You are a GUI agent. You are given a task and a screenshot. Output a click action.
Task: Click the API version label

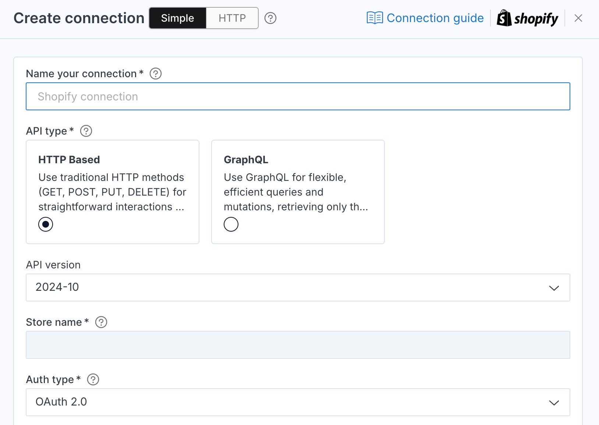(53, 265)
